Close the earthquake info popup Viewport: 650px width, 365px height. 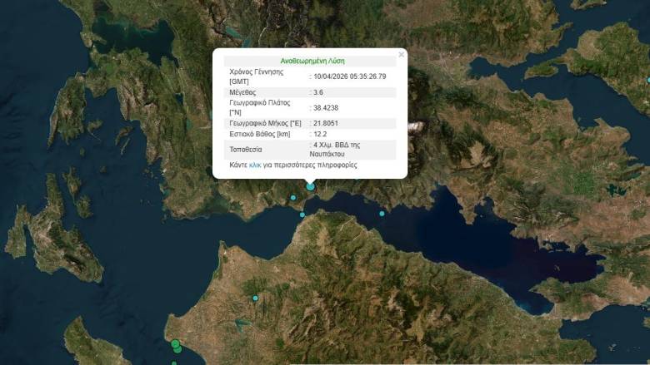(x=401, y=55)
